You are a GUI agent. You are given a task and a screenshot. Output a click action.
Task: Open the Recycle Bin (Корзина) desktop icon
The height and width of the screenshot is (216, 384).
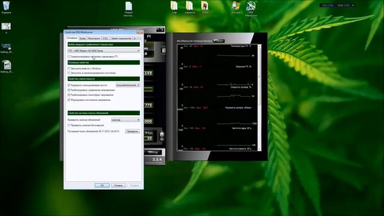(6, 7)
